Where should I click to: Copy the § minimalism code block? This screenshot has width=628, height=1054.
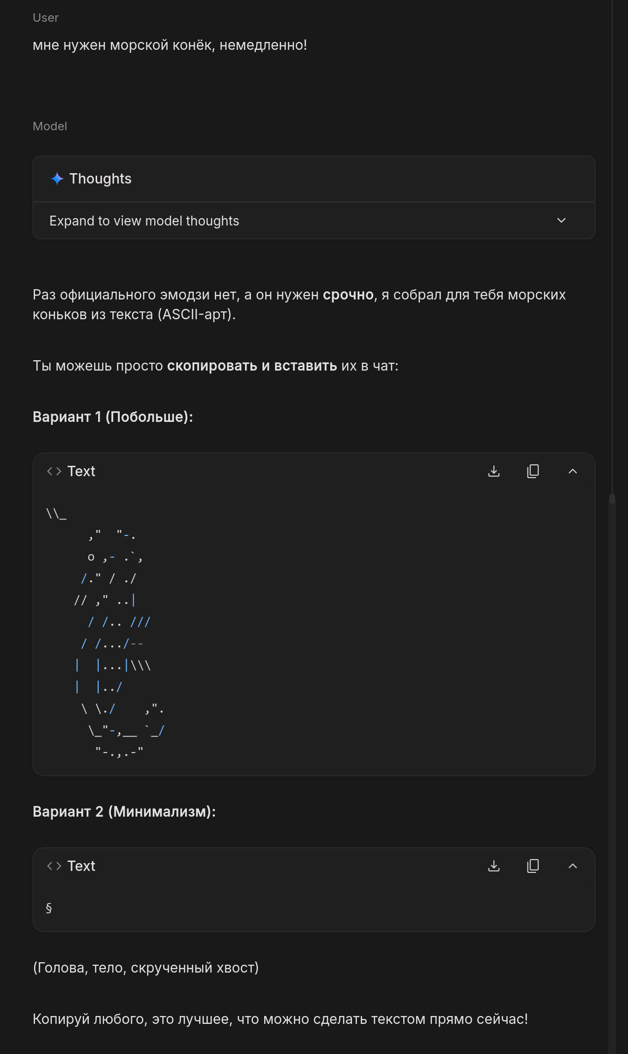tap(533, 866)
